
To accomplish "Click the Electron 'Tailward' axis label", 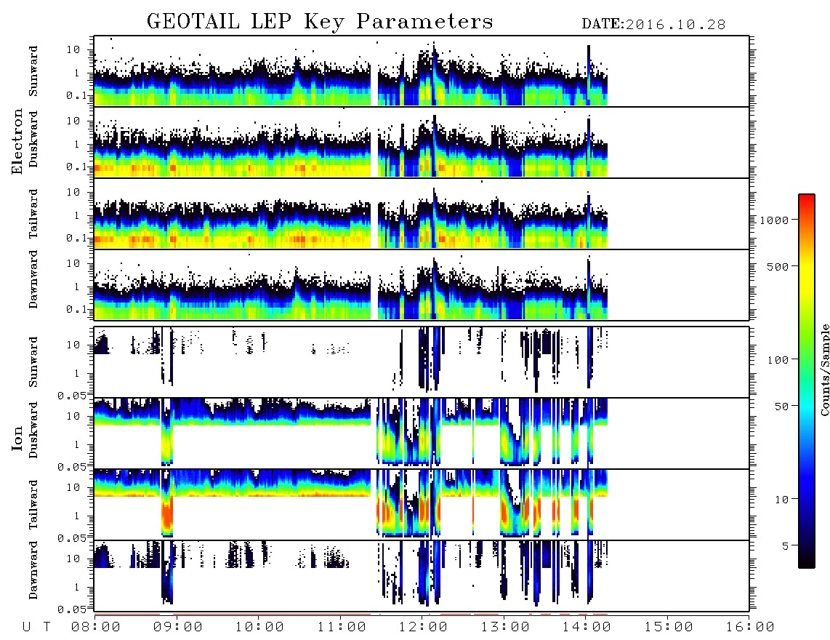I will [33, 214].
